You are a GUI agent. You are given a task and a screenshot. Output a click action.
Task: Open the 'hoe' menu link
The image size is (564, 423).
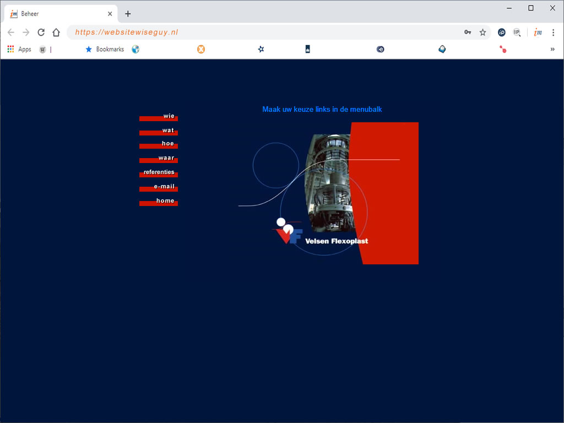click(159, 145)
